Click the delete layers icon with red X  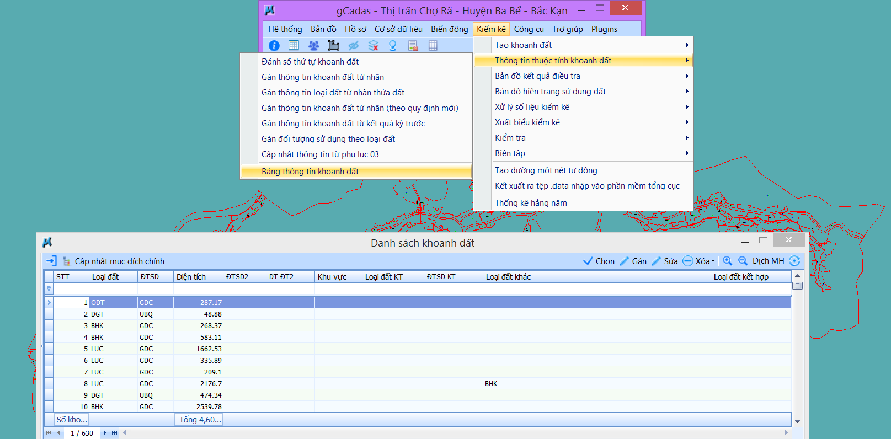(x=374, y=46)
